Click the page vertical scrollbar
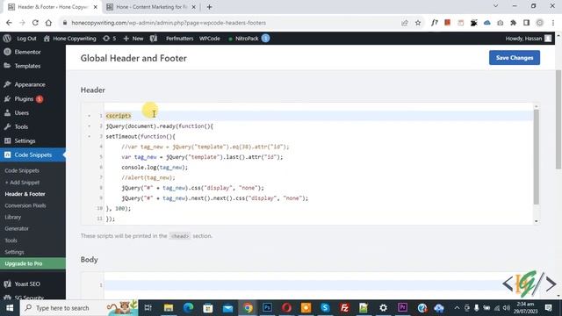 (x=558, y=119)
